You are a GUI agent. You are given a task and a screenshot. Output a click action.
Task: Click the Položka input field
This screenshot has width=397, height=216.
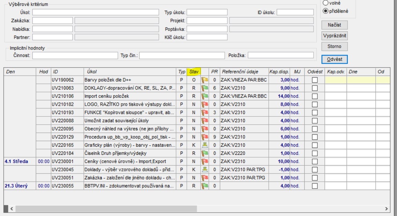[x=281, y=55]
